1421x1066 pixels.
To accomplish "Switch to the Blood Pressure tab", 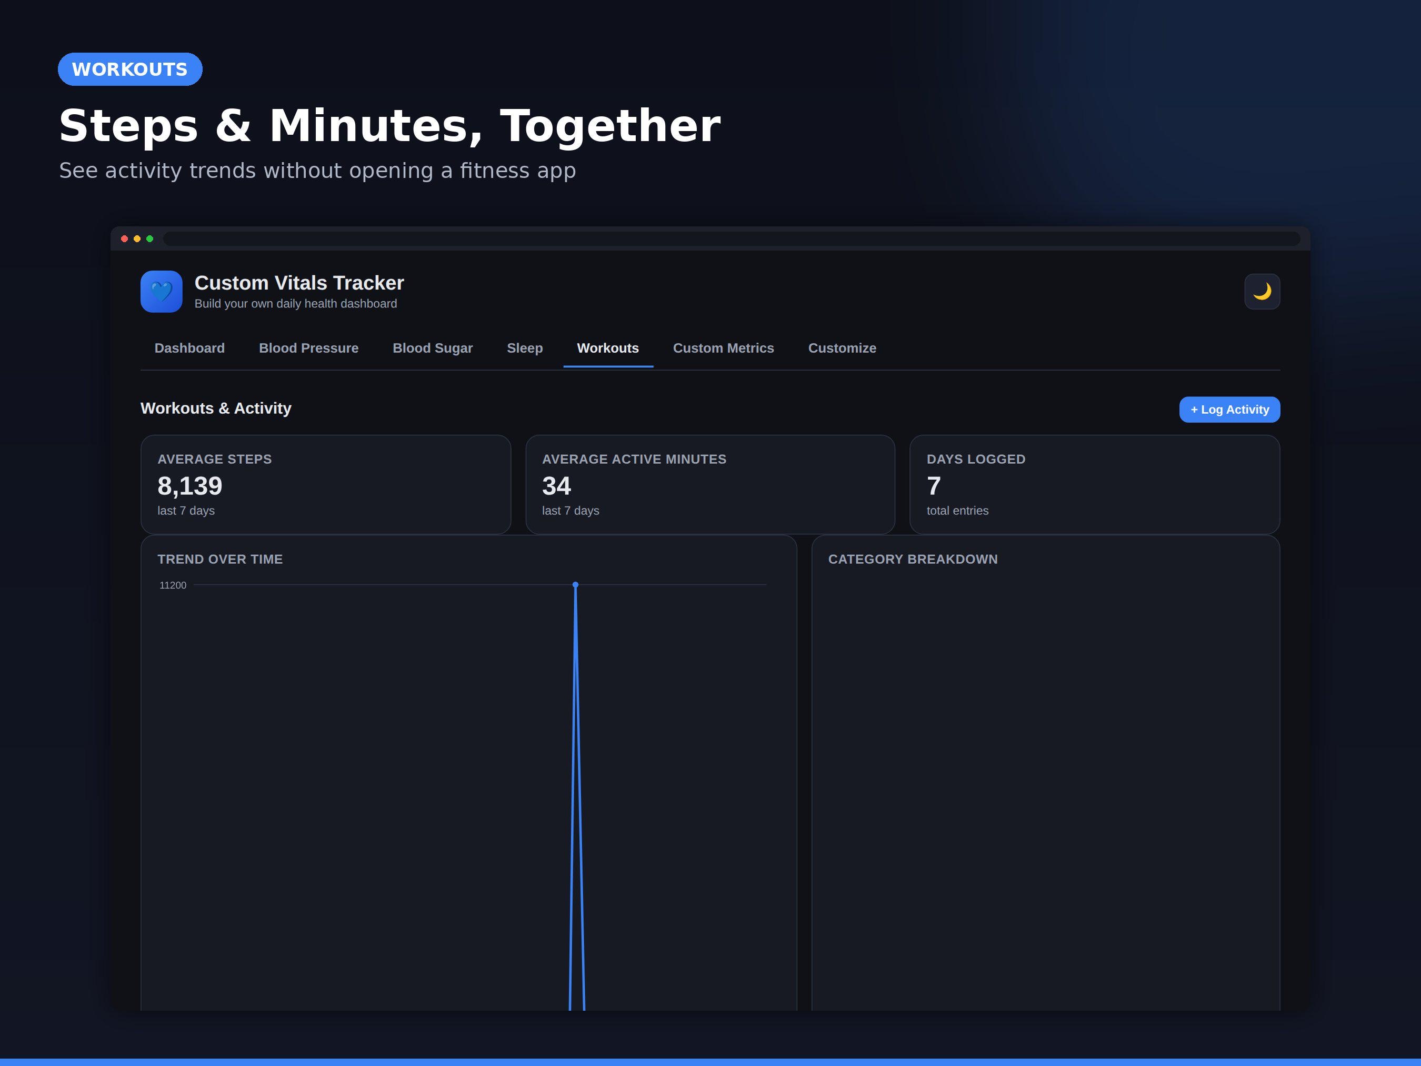I will (308, 348).
